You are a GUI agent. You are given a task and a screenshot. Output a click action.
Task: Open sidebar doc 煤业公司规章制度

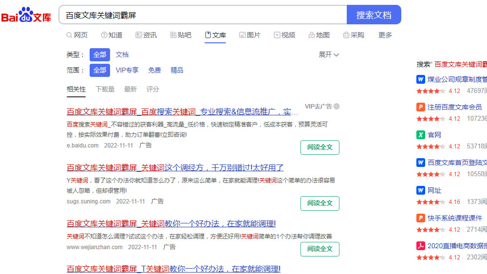457,79
